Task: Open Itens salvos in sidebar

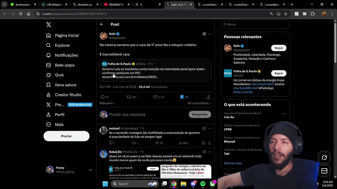Action: coord(61,85)
